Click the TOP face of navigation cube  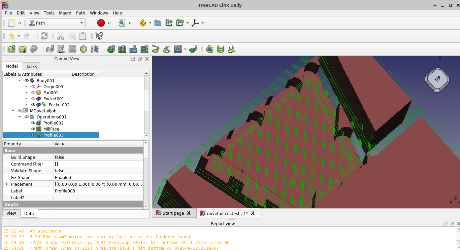click(437, 79)
